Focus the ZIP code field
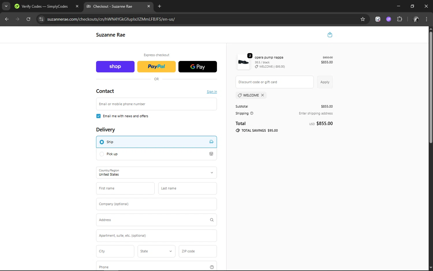 click(198, 251)
